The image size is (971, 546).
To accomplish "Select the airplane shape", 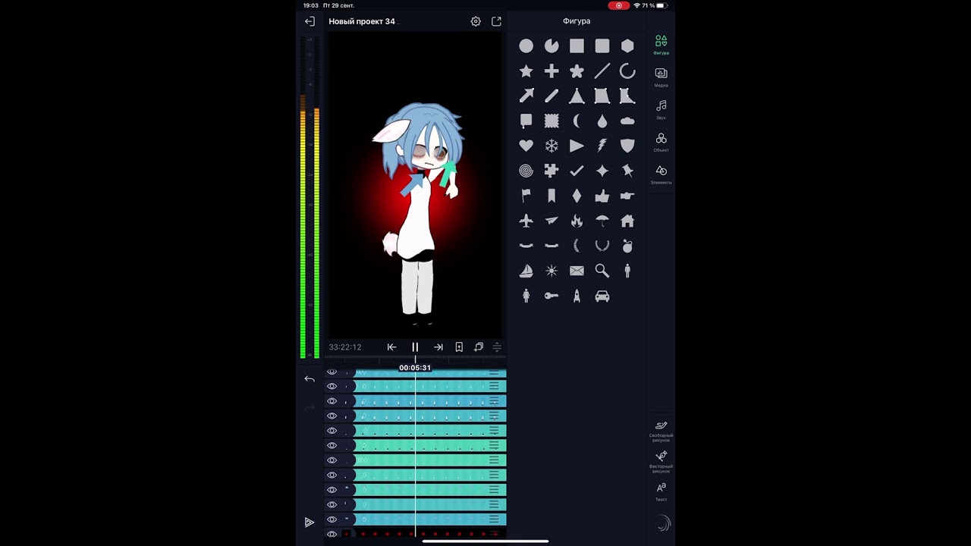I will [x=526, y=221].
